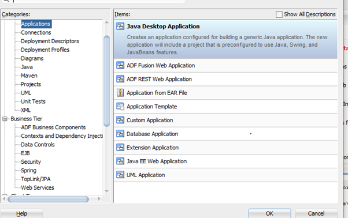Select the Deployment Profiles category
348x218 pixels.
click(x=45, y=50)
